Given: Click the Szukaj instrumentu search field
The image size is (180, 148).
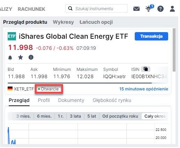Looking at the screenshot, I should click(96, 8).
